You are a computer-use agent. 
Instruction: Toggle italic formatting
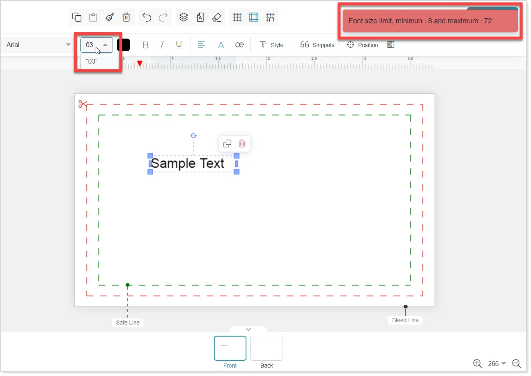click(x=162, y=45)
